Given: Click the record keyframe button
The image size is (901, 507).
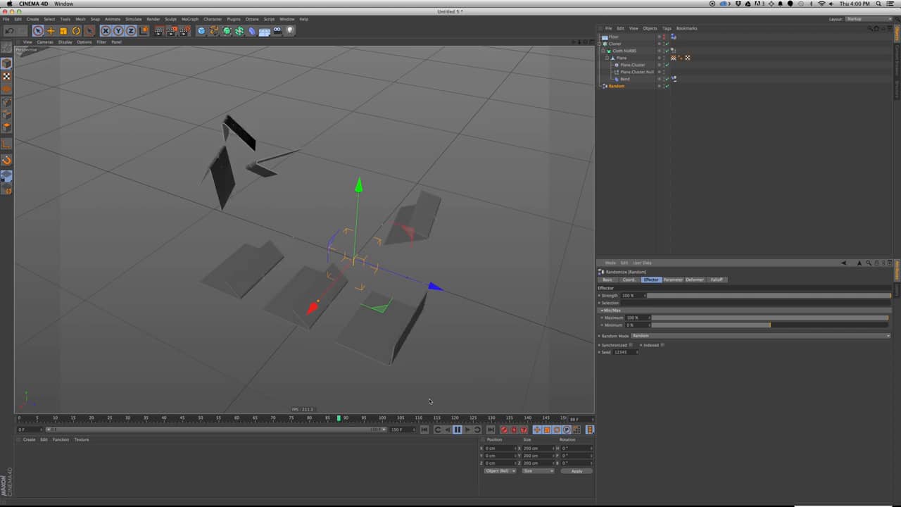Looking at the screenshot, I should point(504,430).
